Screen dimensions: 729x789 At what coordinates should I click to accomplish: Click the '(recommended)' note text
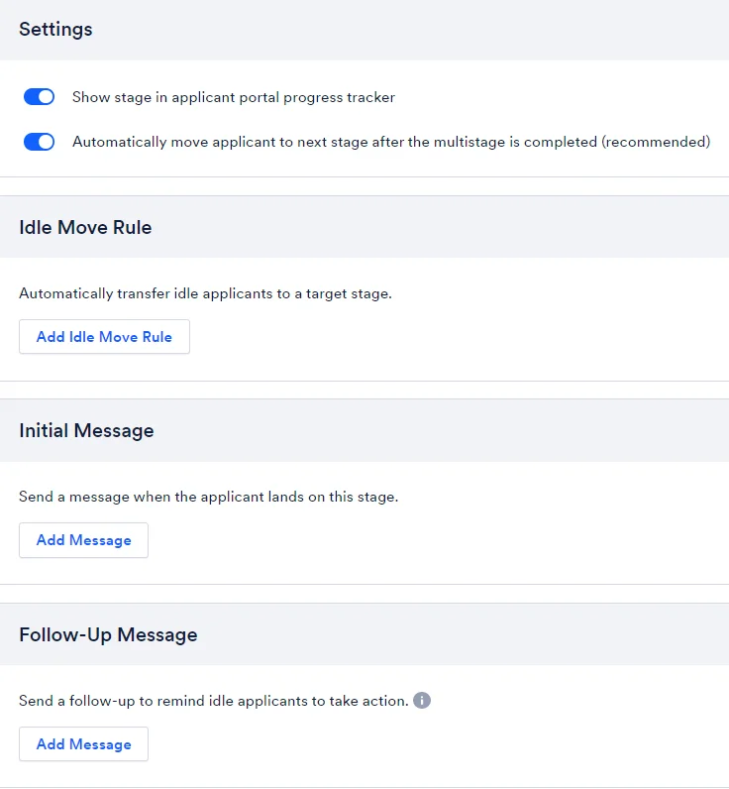[656, 142]
